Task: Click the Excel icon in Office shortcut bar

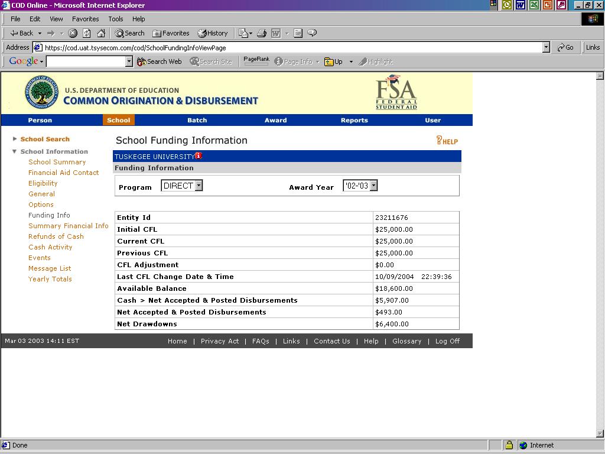Action: point(534,5)
